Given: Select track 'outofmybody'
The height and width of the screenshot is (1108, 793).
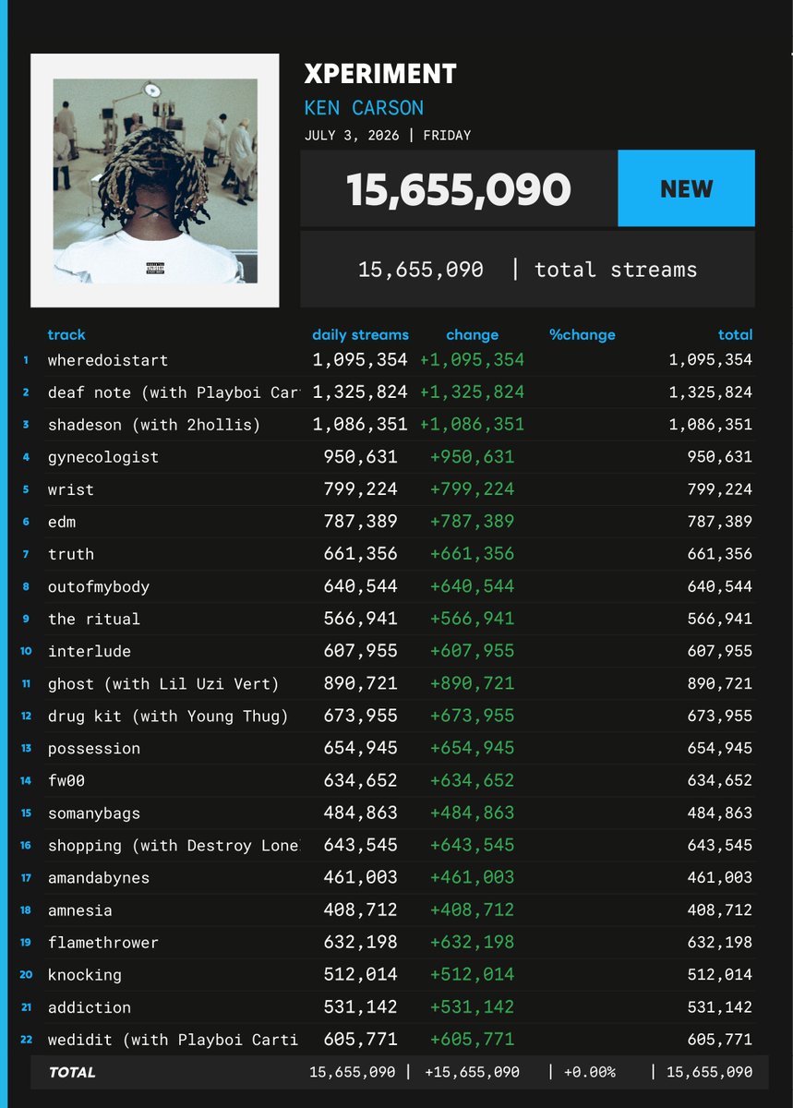Looking at the screenshot, I should point(99,586).
